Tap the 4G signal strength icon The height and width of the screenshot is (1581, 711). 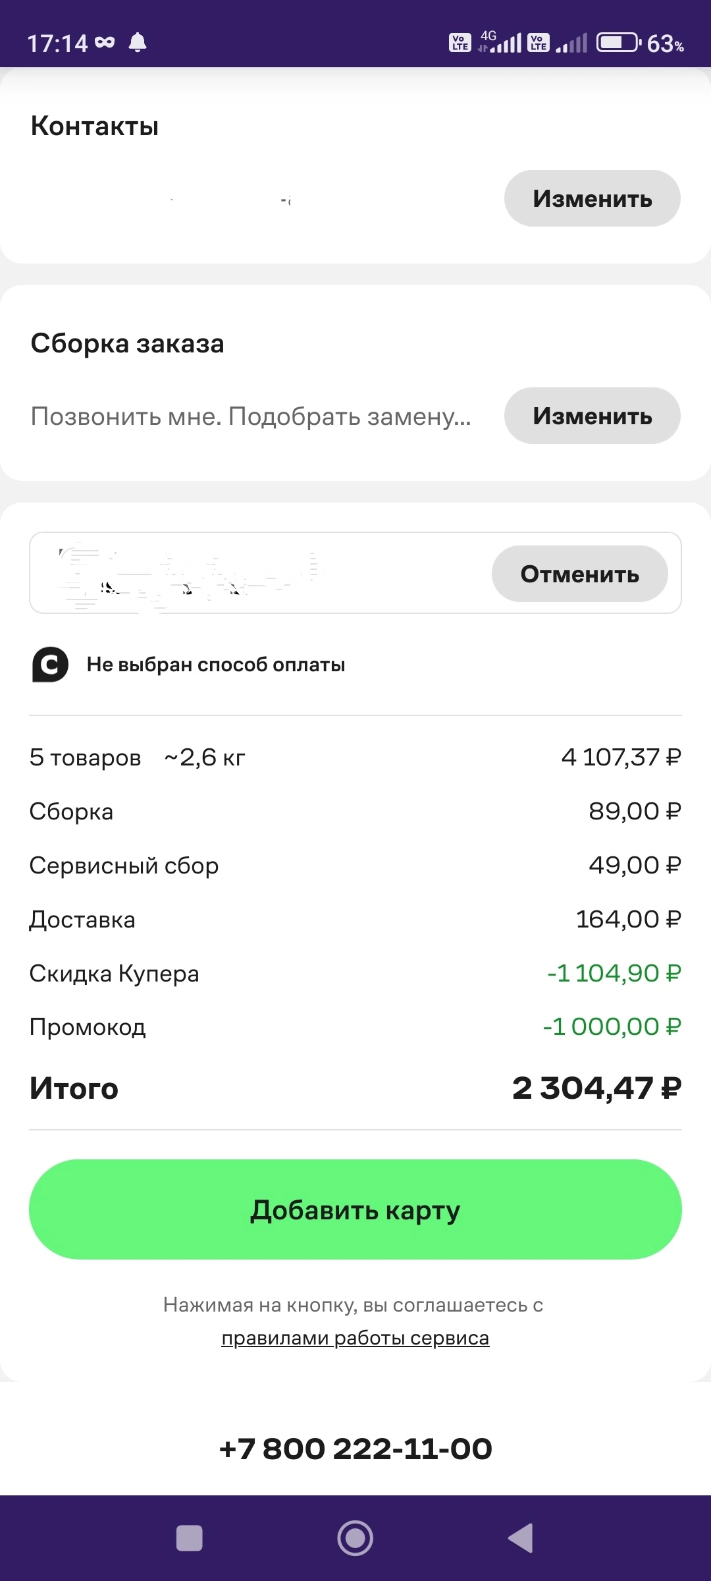point(500,42)
